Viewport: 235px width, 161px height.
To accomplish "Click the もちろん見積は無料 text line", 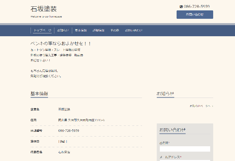I will coord(44,71).
